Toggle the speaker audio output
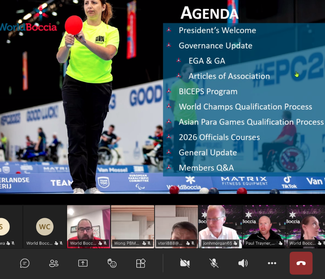Screen dimensions: 325x279 point(243,263)
